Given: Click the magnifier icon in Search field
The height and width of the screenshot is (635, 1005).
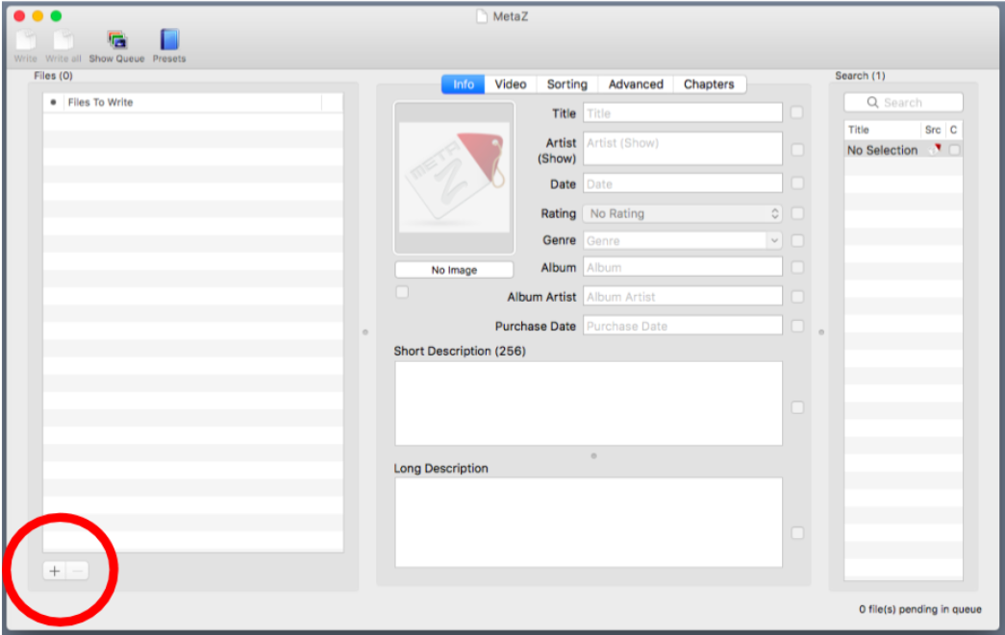Looking at the screenshot, I should click(x=873, y=103).
